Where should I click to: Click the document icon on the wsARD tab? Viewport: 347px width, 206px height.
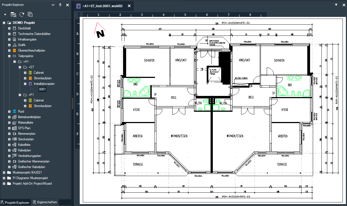click(78, 6)
